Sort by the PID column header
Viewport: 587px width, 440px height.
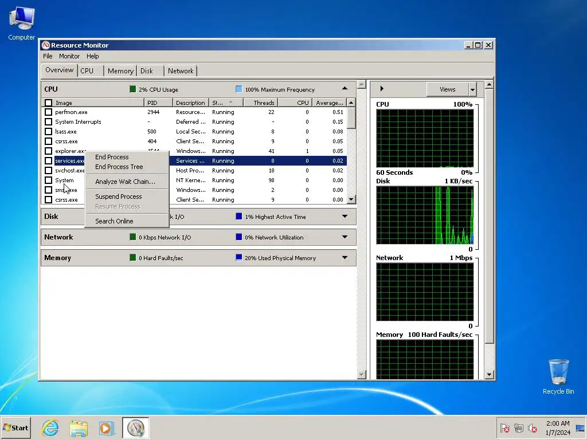pyautogui.click(x=158, y=103)
